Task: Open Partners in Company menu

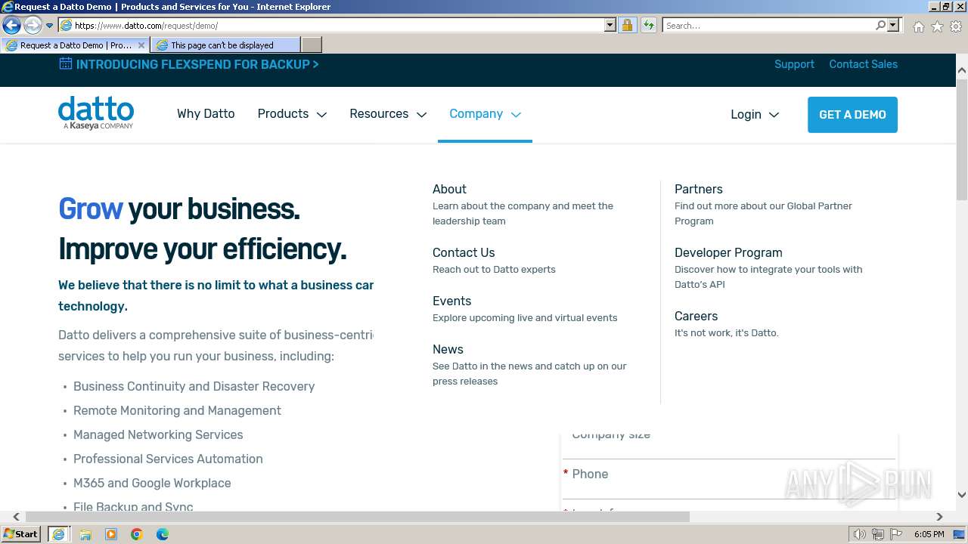Action: 698,189
